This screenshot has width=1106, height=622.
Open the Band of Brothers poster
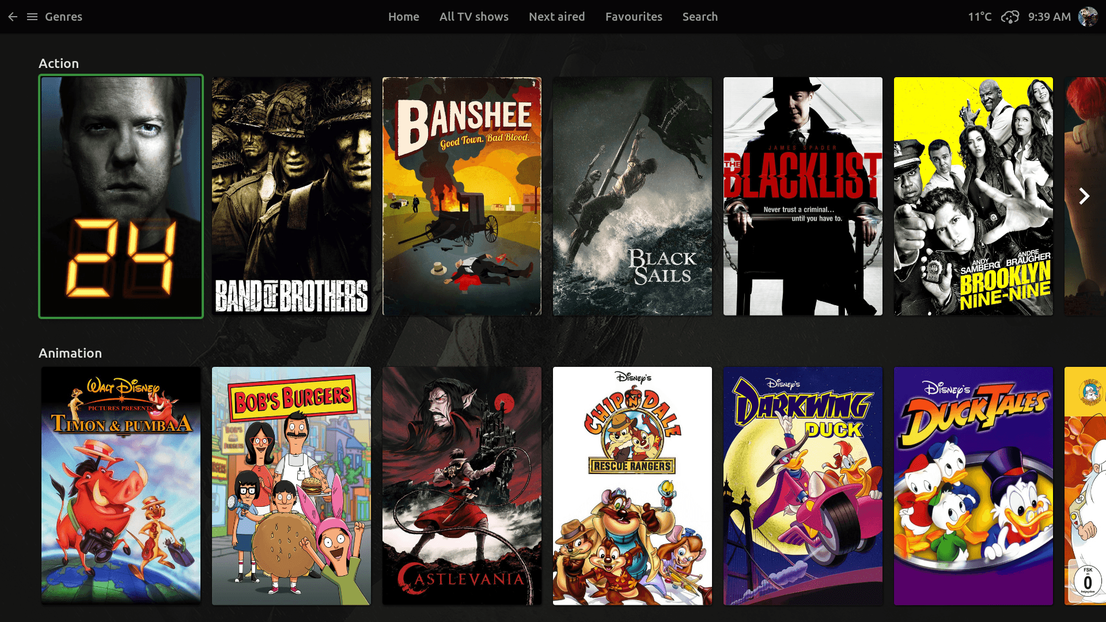[x=291, y=196]
